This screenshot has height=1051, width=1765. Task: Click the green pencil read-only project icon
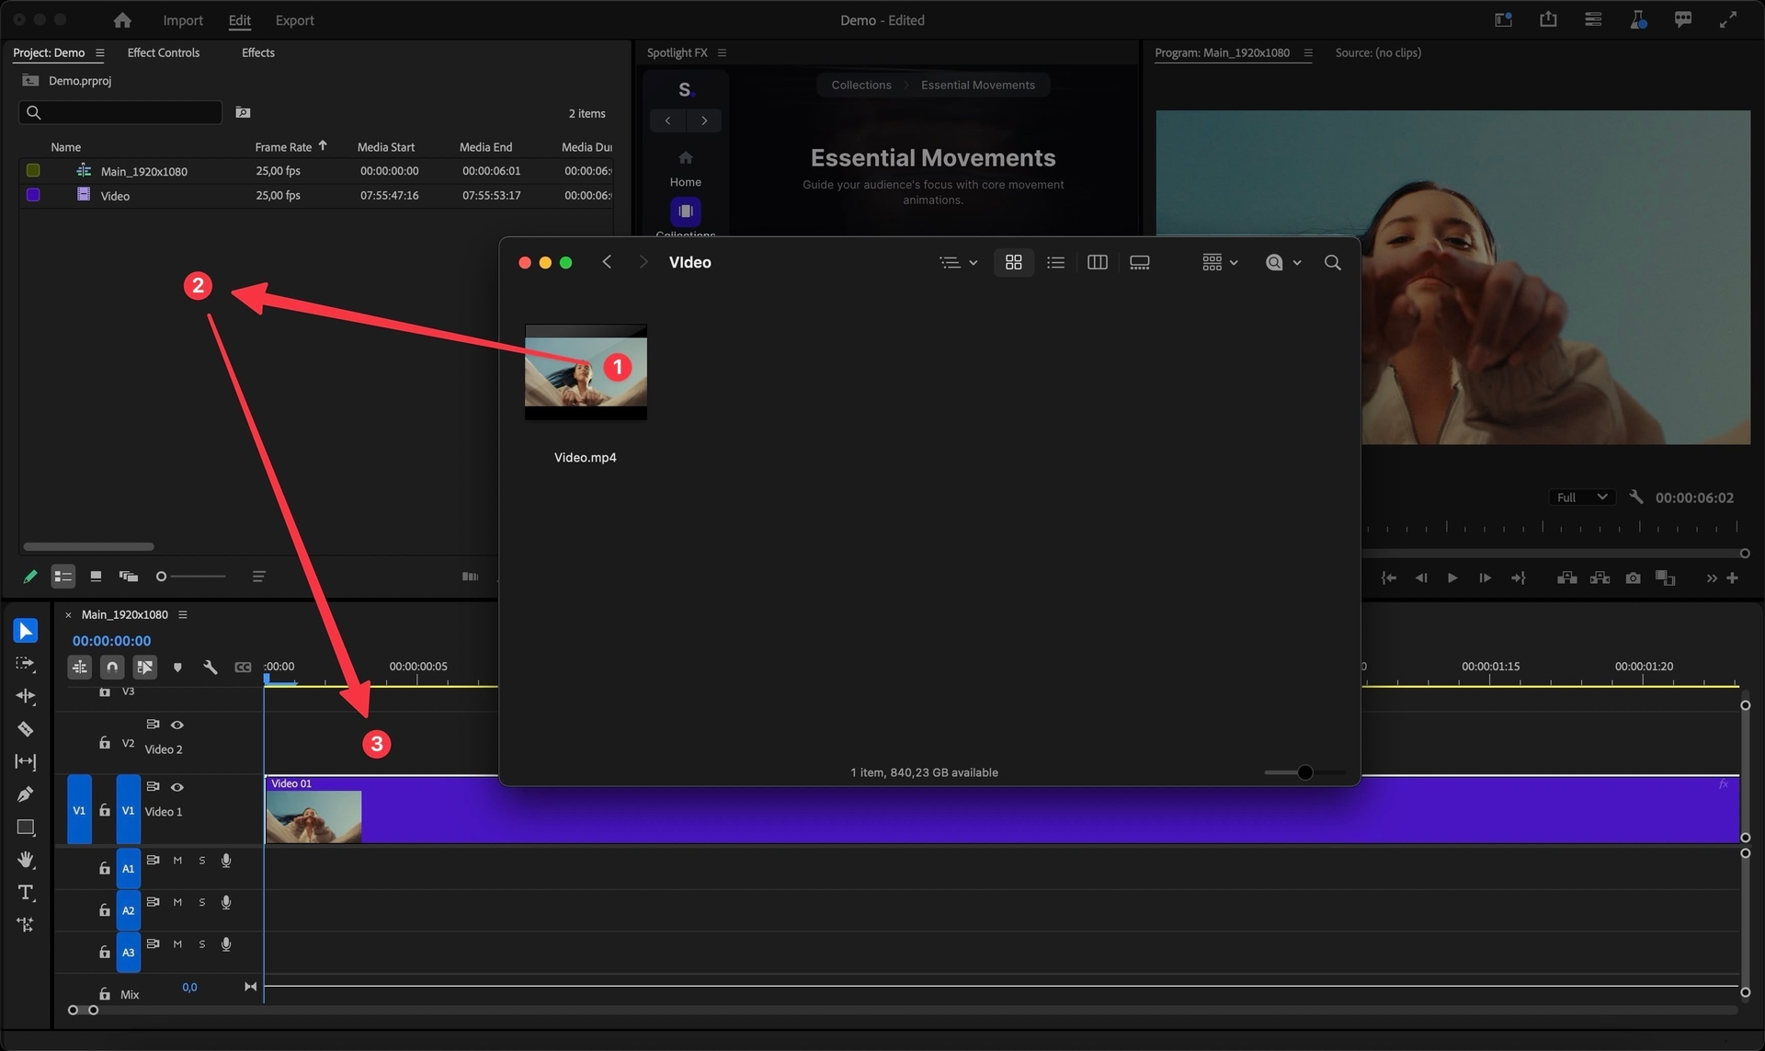[x=30, y=577]
